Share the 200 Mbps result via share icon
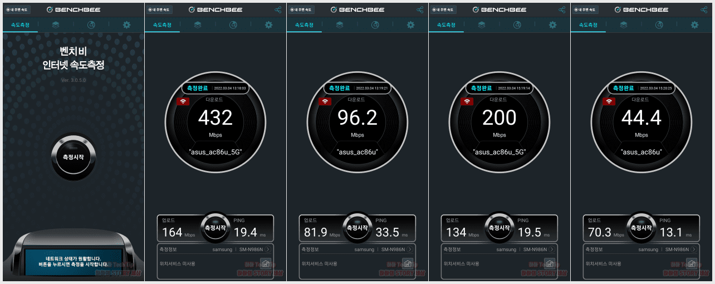The width and height of the screenshot is (715, 284). pyautogui.click(x=562, y=9)
